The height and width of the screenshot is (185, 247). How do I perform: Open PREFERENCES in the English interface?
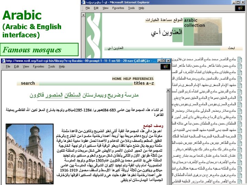[x=143, y=78]
